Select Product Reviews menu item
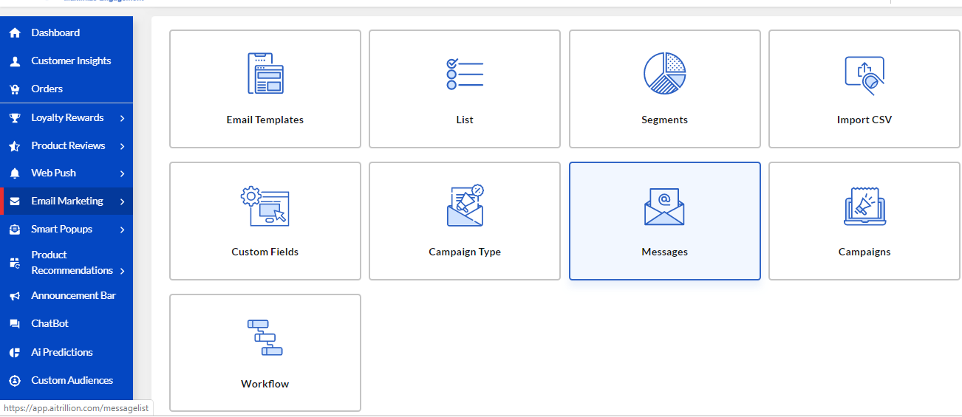Viewport: 962px width, 417px height. click(x=66, y=146)
